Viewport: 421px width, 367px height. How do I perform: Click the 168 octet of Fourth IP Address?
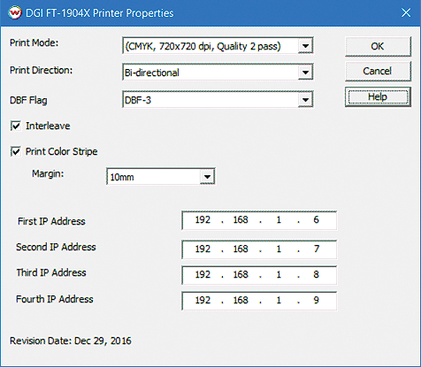(241, 301)
